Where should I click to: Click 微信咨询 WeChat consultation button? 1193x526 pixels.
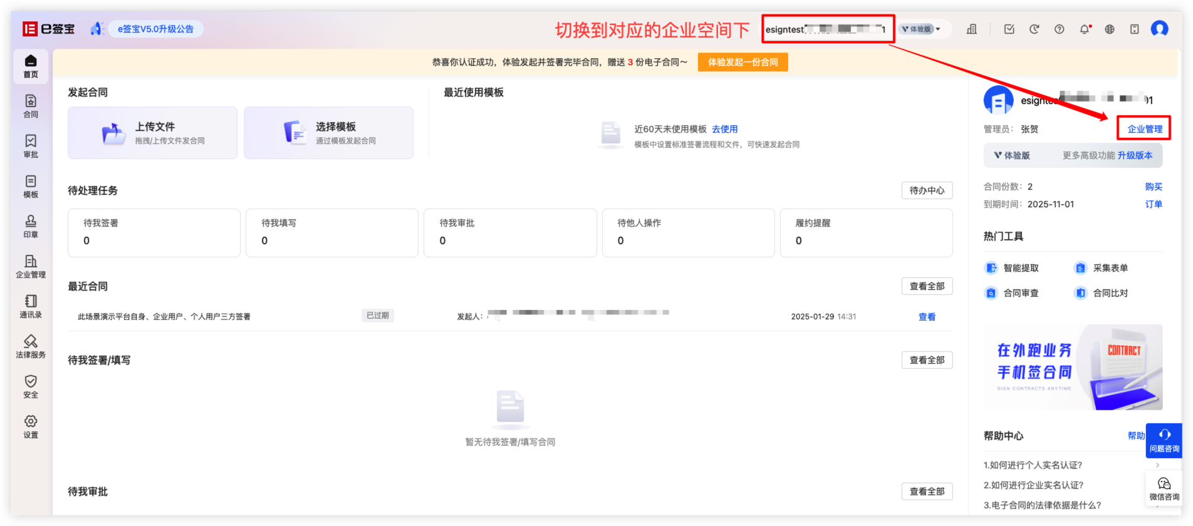click(1164, 488)
